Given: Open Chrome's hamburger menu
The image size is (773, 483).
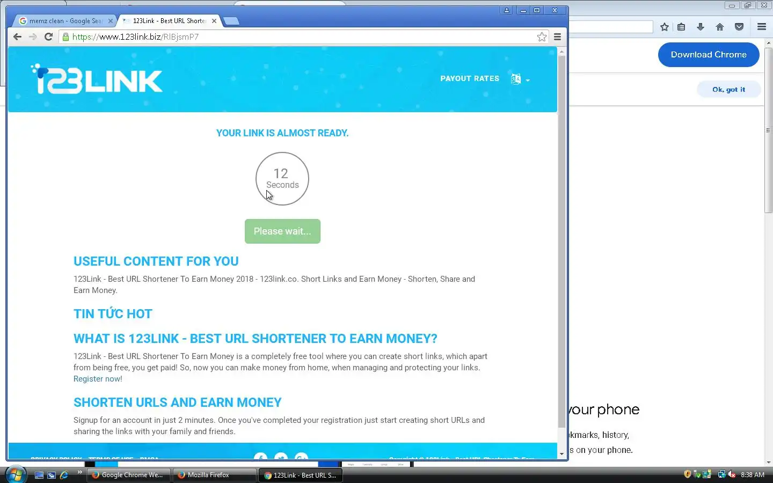Looking at the screenshot, I should [x=557, y=36].
